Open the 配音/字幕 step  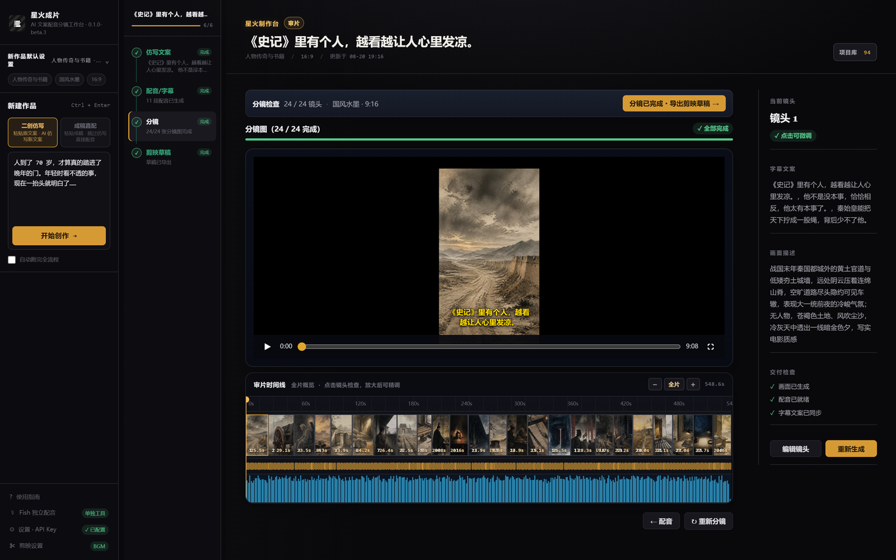[x=172, y=95]
